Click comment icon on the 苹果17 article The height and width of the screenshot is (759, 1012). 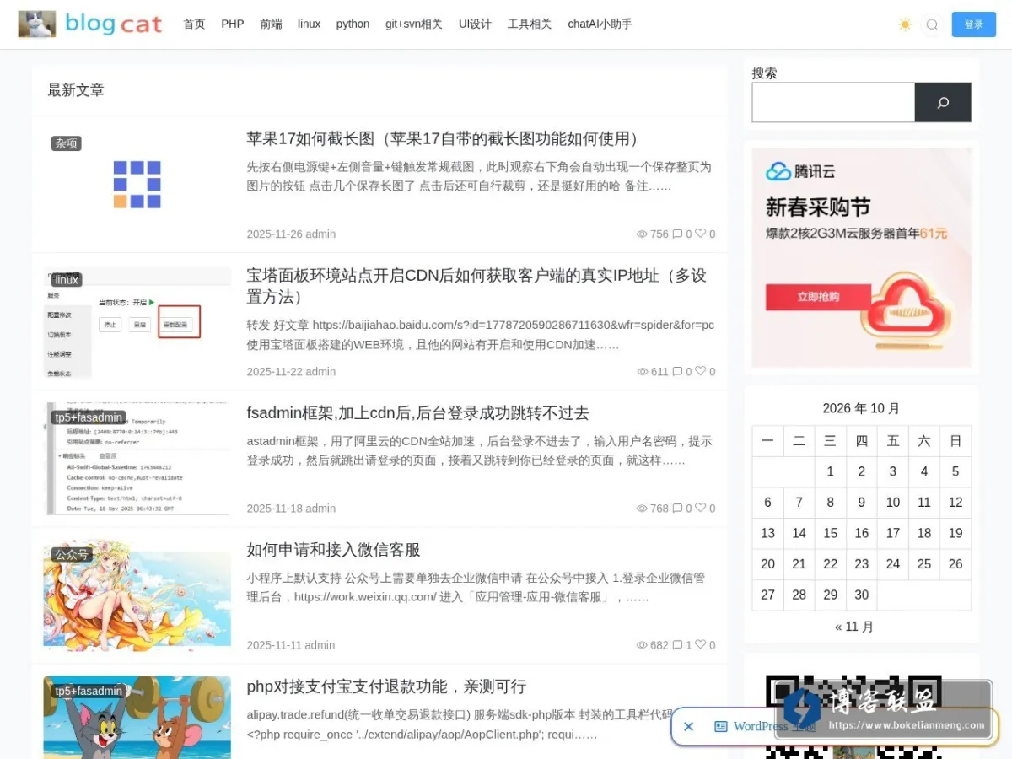pos(677,234)
